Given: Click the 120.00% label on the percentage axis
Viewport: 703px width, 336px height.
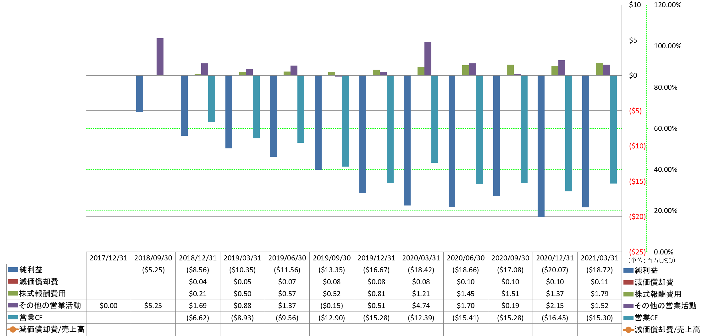Looking at the screenshot, I should click(667, 5).
